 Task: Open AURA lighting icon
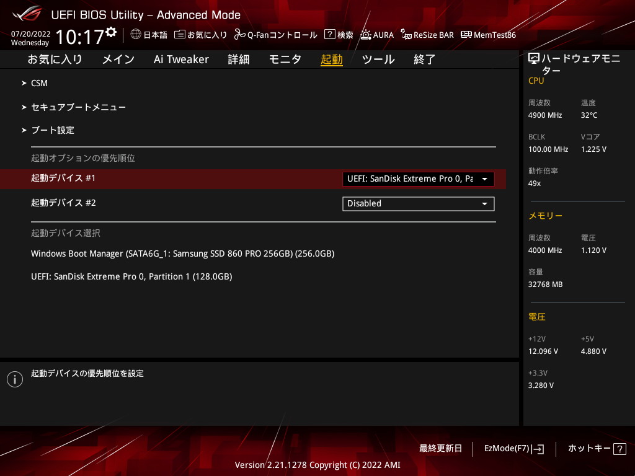[x=366, y=35]
